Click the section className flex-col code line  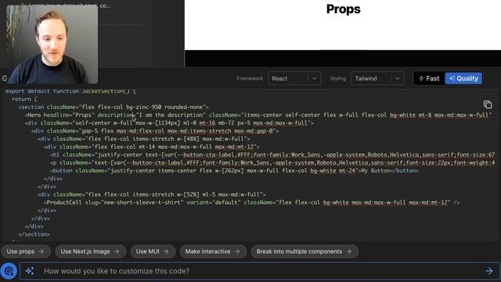114,107
